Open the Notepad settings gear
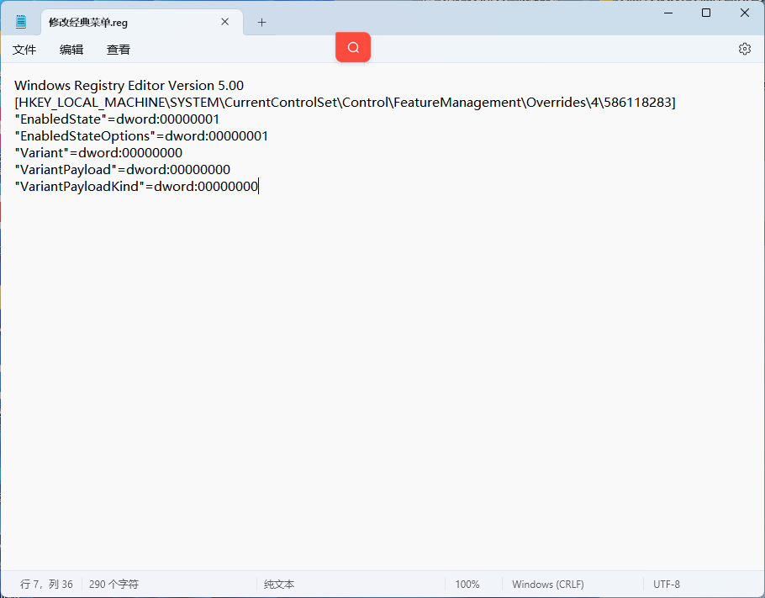This screenshot has width=765, height=598. pos(744,49)
